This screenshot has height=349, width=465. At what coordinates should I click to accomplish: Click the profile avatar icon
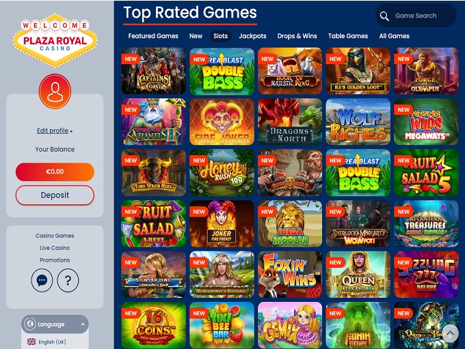tap(55, 91)
